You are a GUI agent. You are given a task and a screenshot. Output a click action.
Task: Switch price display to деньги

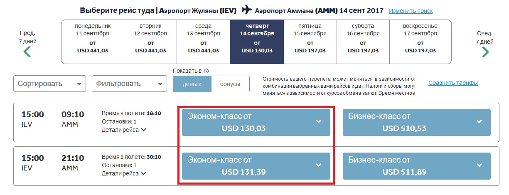click(x=192, y=84)
